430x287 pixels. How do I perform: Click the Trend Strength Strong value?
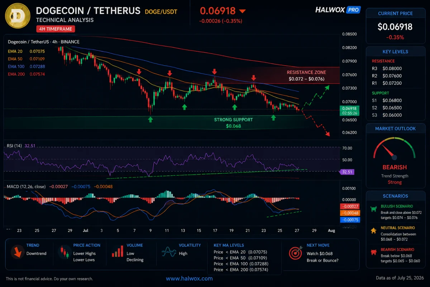395,182
